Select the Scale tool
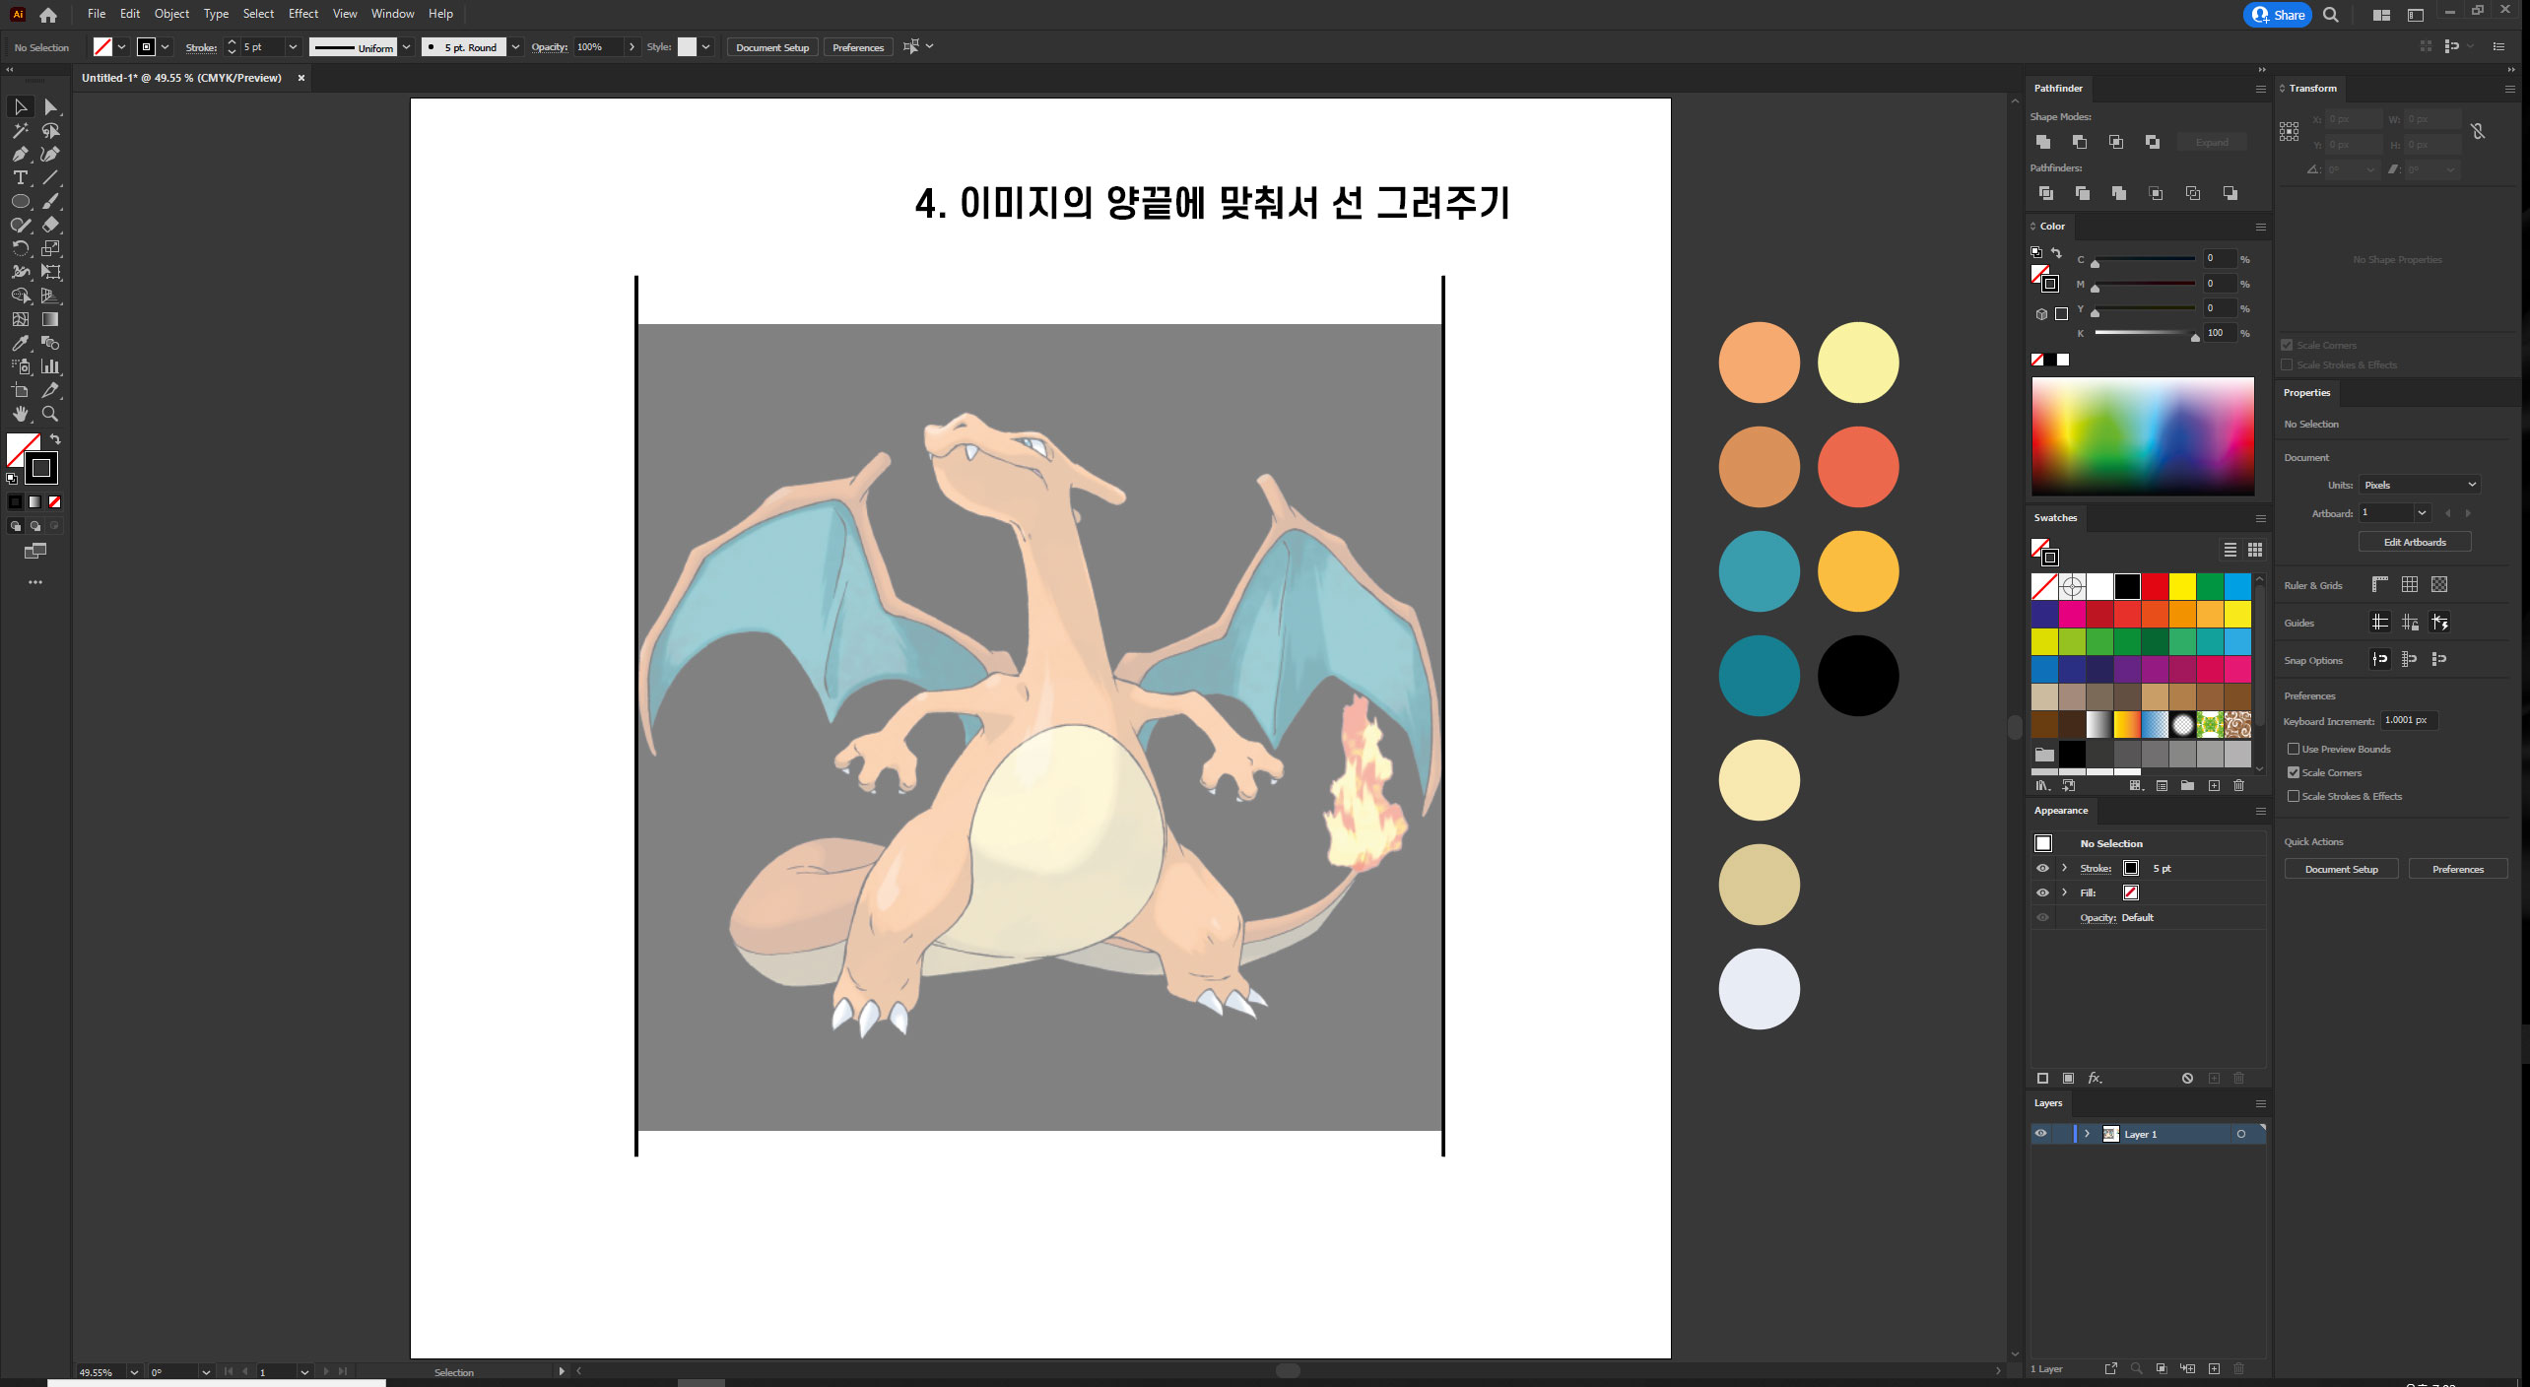The width and height of the screenshot is (2530, 1387). 51,248
